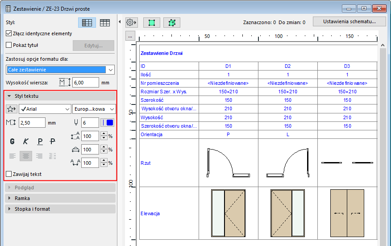Screen dimensions: 391x246
Task: Select the first schedule style layout icon
Action: 87,22
